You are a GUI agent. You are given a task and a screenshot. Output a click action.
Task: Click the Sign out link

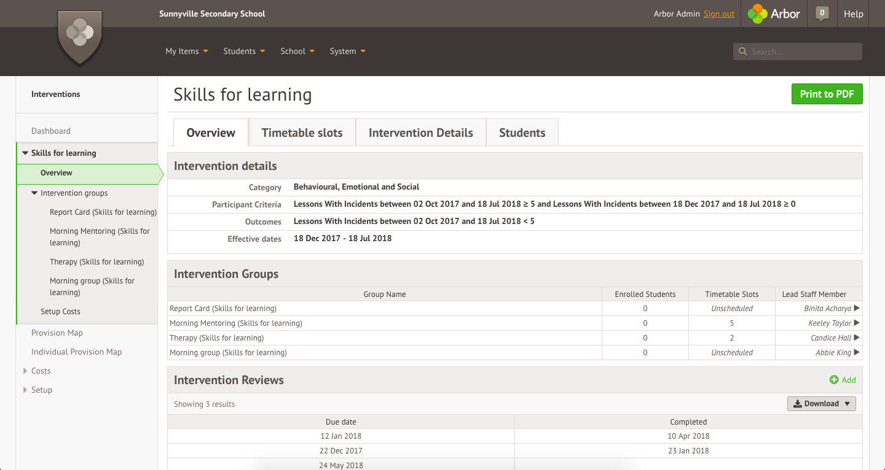click(x=718, y=14)
